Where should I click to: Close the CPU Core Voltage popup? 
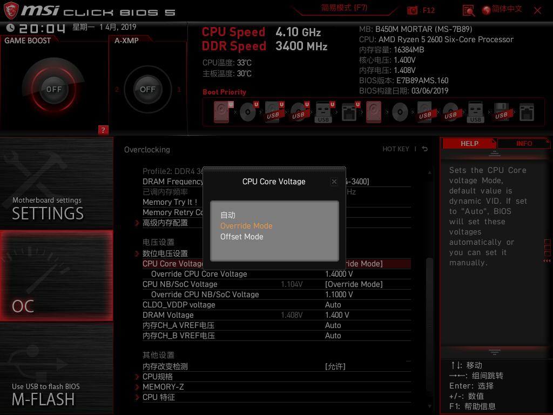[334, 182]
